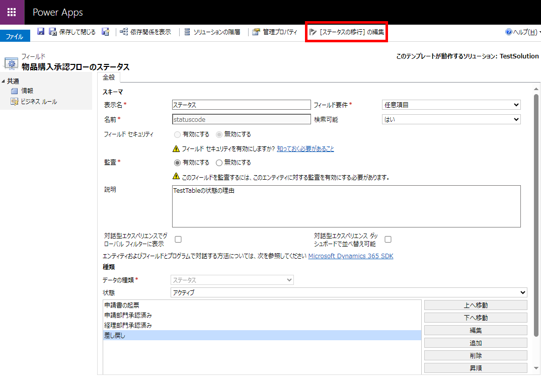The width and height of the screenshot is (541, 381).
Task: Select ビジネス ルール in the left navigation
Action: click(x=39, y=102)
